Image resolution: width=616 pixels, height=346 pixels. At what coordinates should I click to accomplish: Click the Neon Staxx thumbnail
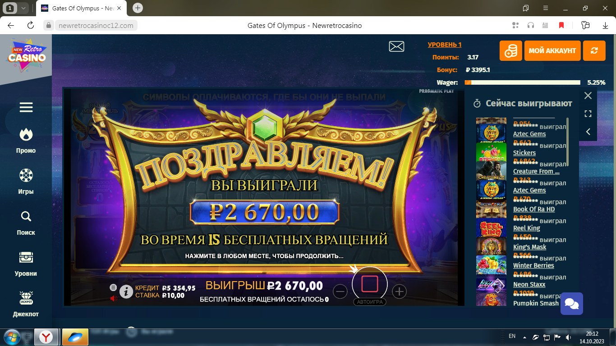click(491, 284)
